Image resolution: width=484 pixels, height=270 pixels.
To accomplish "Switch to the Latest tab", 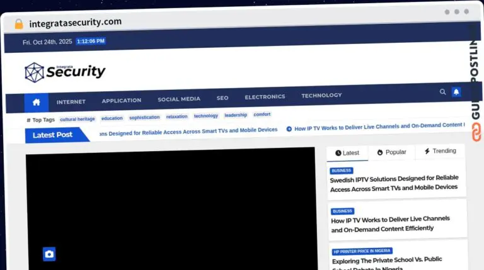I will coord(347,153).
